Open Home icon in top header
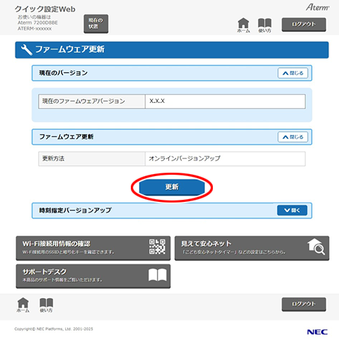 coord(243,25)
